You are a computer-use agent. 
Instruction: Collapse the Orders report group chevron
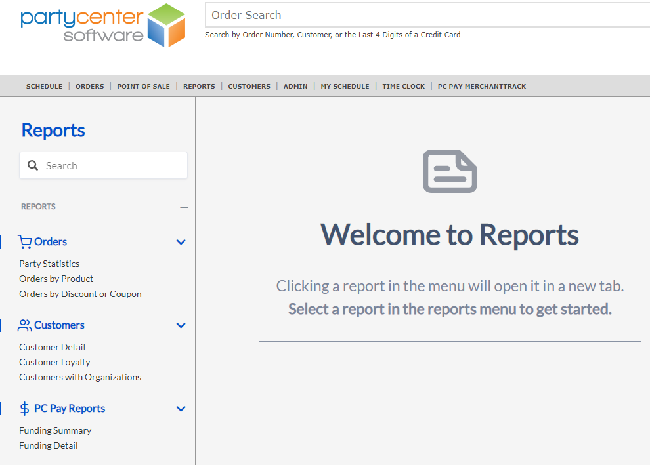[181, 242]
